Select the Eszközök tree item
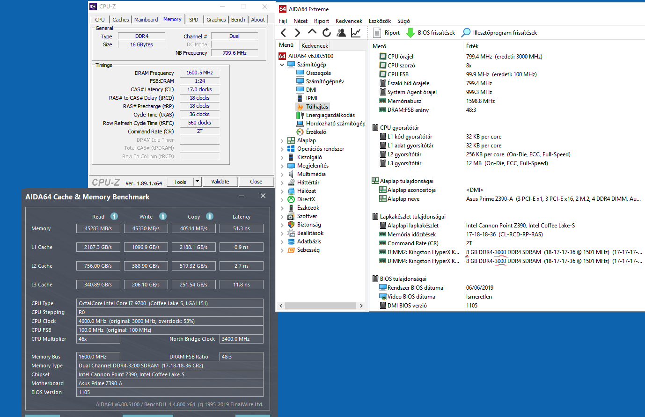Viewport: 645px width, 417px height. [308, 208]
